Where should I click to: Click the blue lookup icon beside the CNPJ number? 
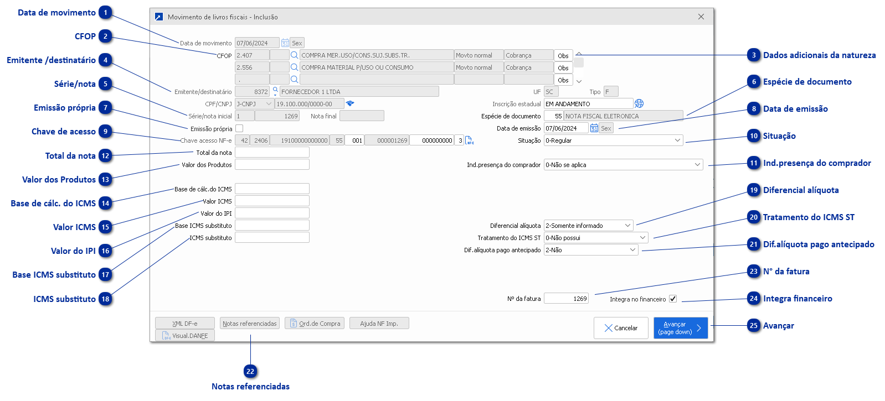[350, 103]
